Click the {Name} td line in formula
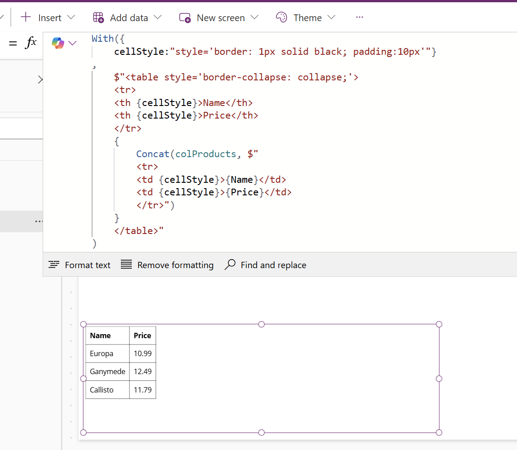The image size is (517, 450). pyautogui.click(x=211, y=180)
